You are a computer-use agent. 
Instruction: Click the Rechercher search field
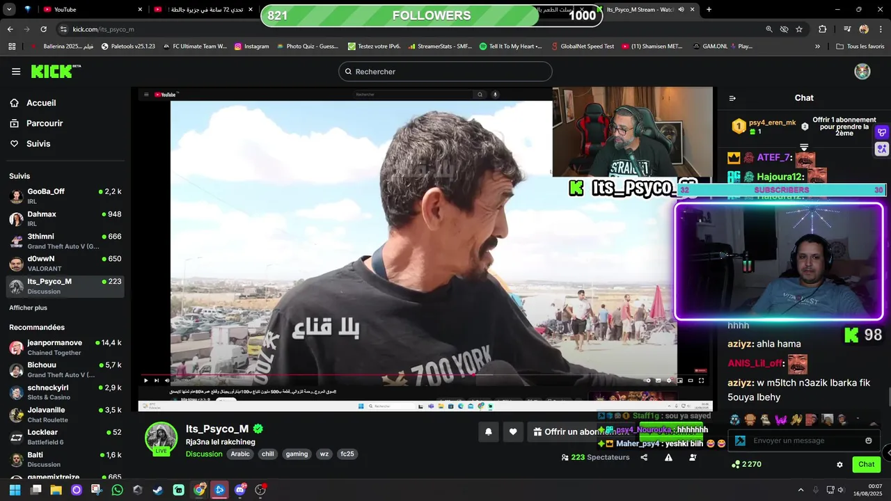(445, 71)
